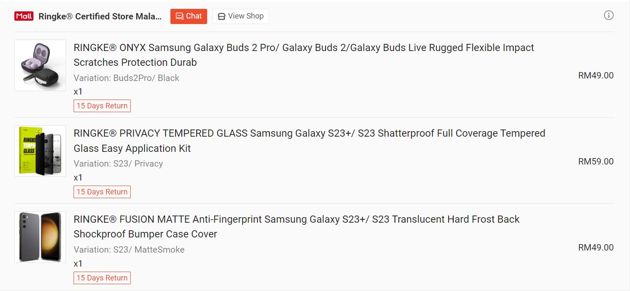Click 15 Days Return tag under Fusion Matte
630x291 pixels.
(x=102, y=278)
